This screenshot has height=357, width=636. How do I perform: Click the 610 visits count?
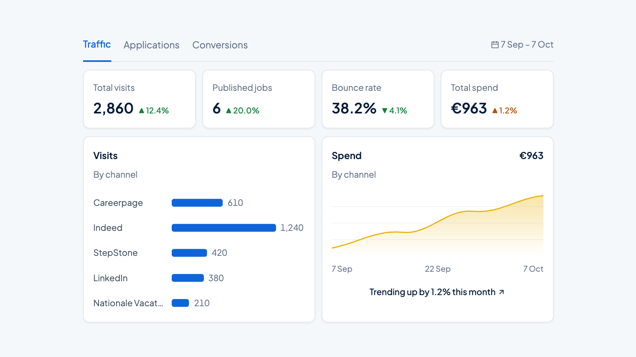click(235, 203)
